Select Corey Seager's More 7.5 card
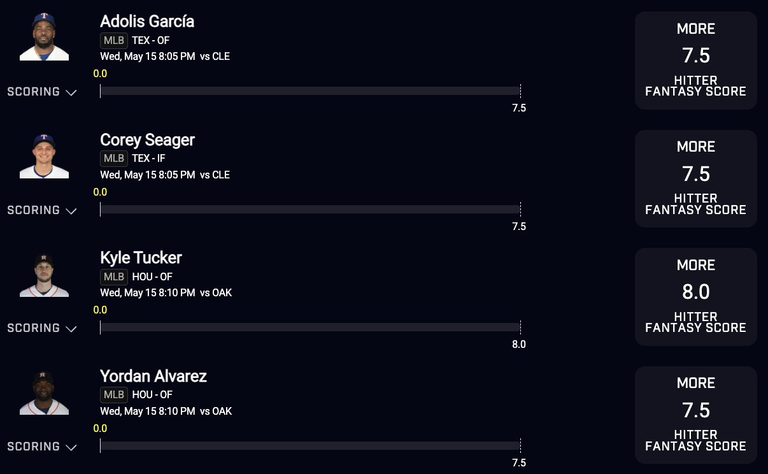Viewport: 768px width, 474px height. (x=695, y=178)
